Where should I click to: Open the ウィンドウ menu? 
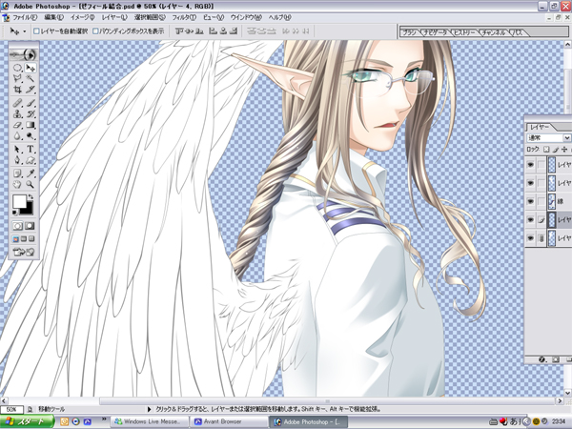tap(246, 17)
